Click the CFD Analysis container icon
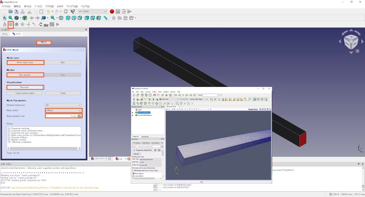The width and height of the screenshot is (365, 197). tap(5, 24)
